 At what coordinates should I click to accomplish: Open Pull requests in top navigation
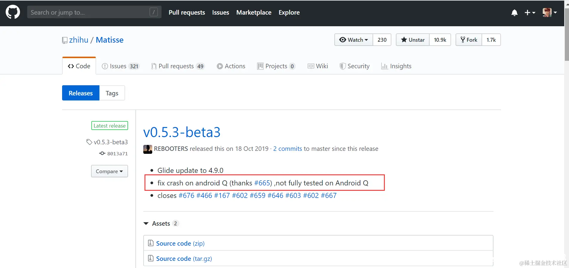(187, 13)
